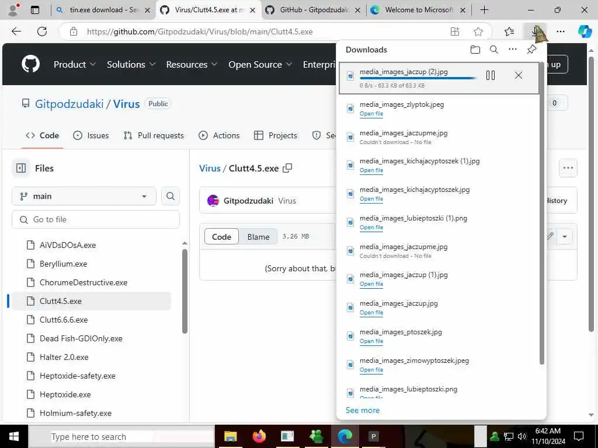This screenshot has width=598, height=448.
Task: Open the Actions tab
Action: (x=219, y=135)
